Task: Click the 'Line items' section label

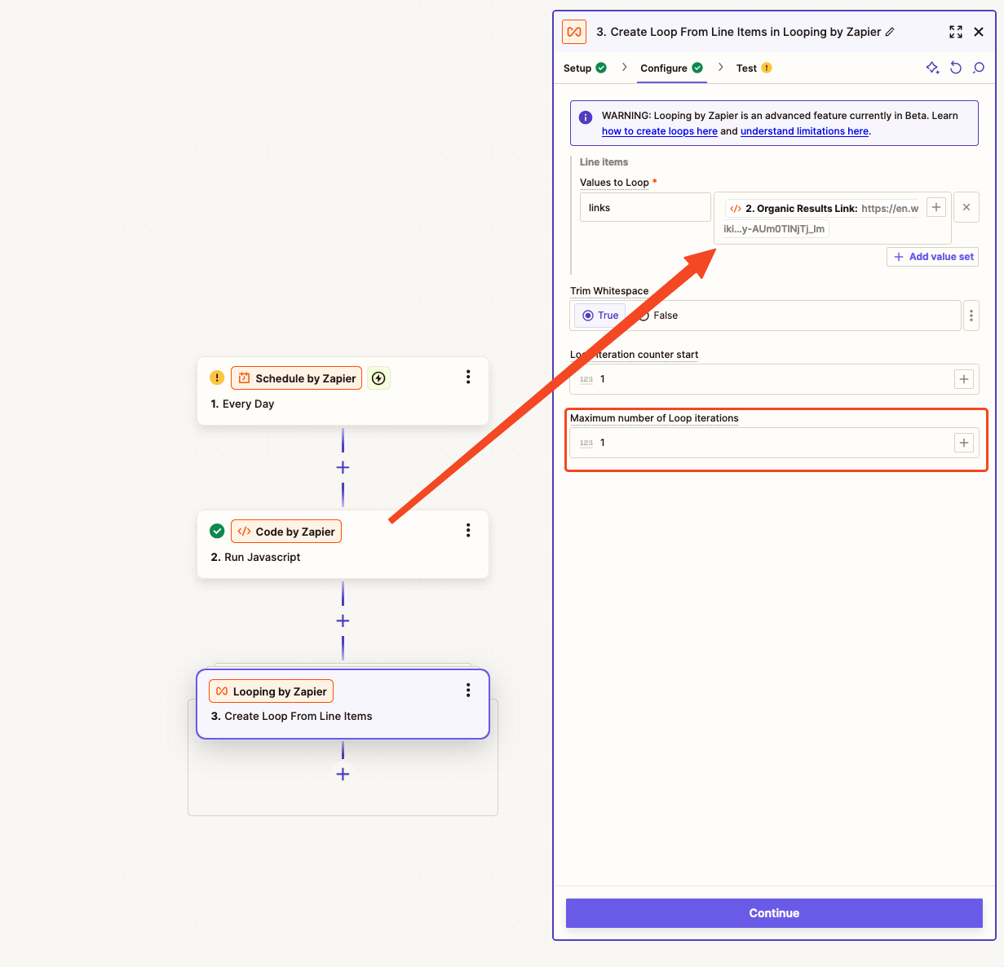Action: [604, 161]
